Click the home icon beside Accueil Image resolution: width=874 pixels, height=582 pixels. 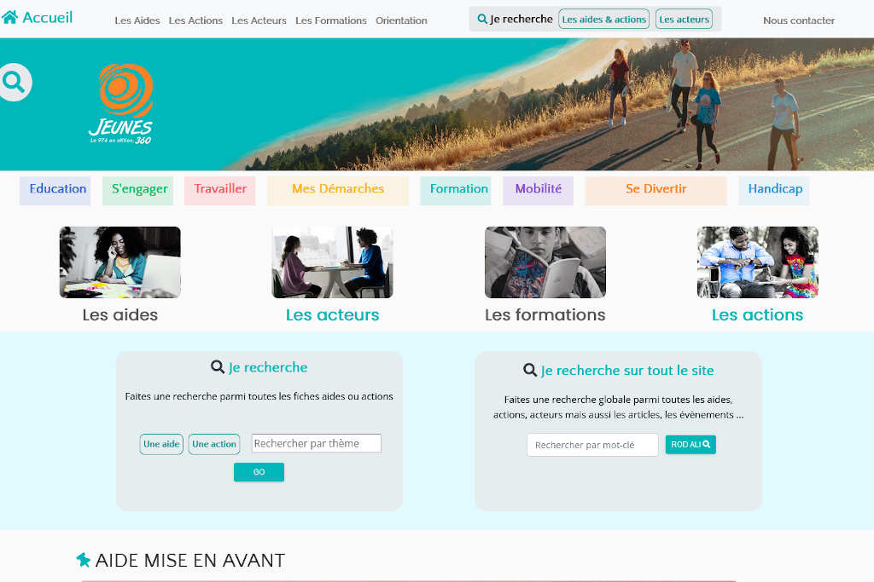(x=12, y=16)
